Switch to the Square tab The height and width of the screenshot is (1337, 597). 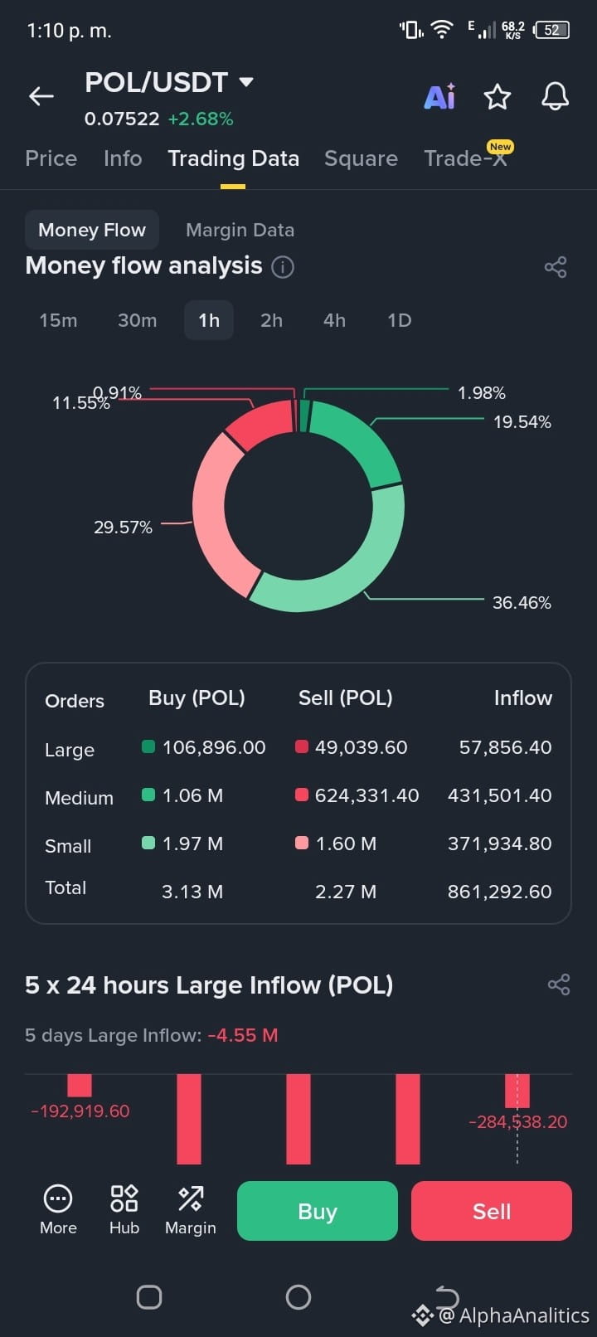361,158
